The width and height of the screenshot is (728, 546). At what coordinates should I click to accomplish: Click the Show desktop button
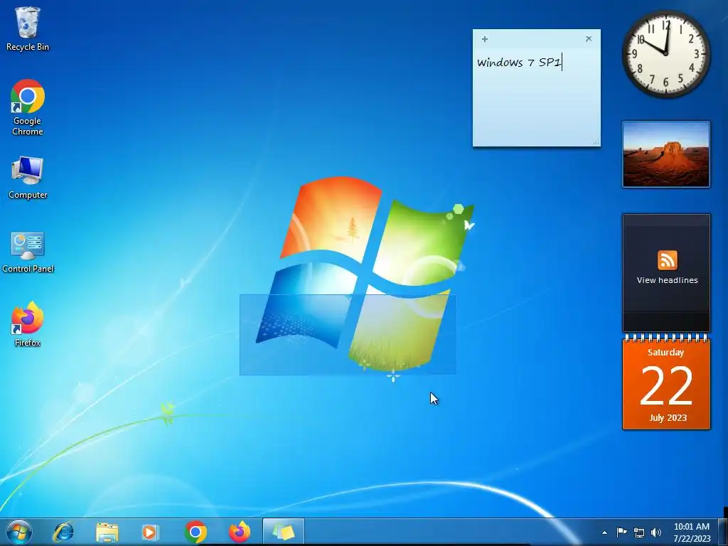click(x=722, y=532)
